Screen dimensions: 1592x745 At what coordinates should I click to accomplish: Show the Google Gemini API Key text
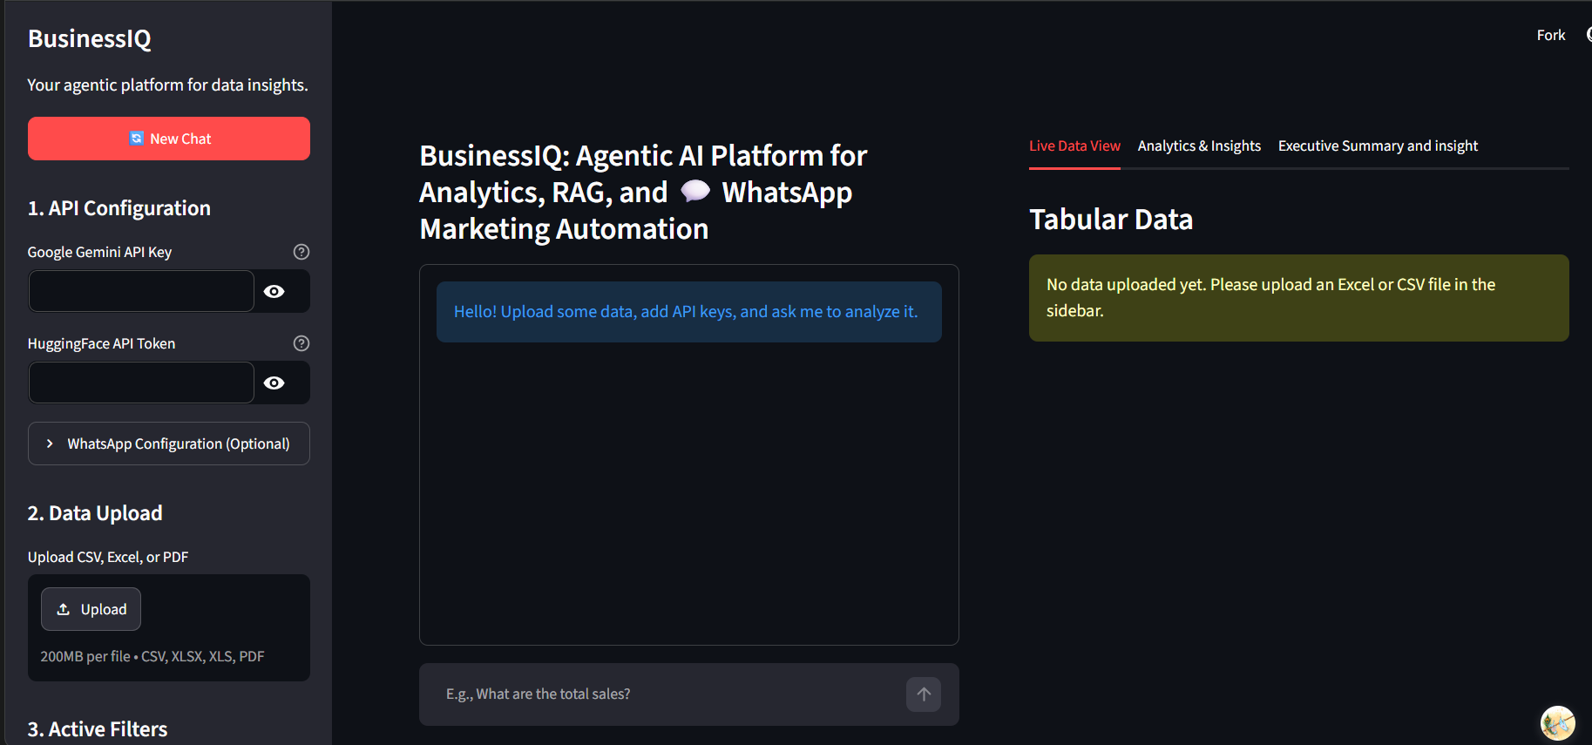pos(274,291)
